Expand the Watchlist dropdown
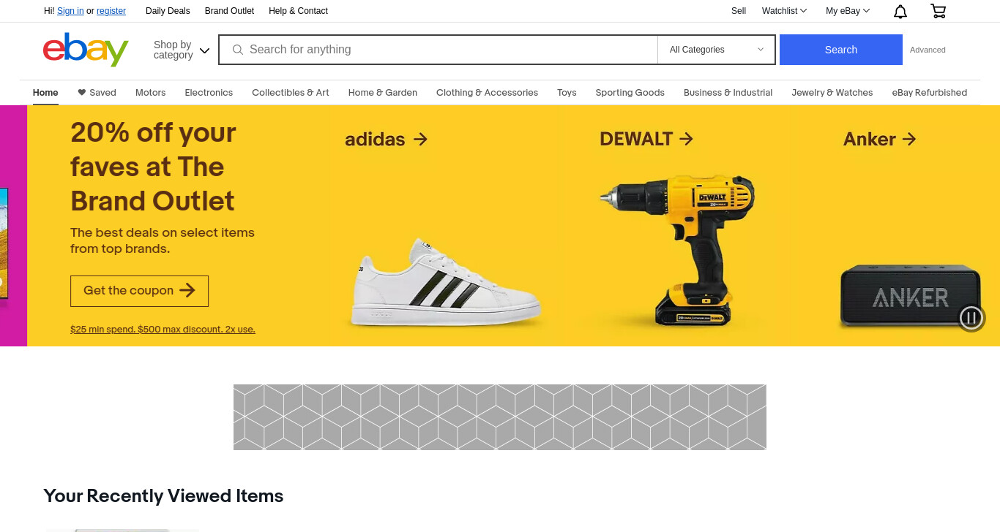The width and height of the screenshot is (1000, 532). tap(784, 11)
